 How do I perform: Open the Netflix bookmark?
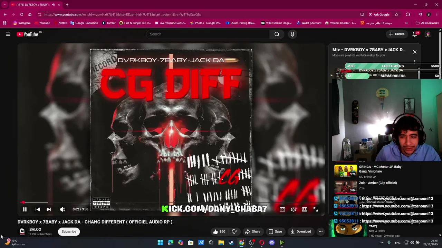pyautogui.click(x=60, y=23)
